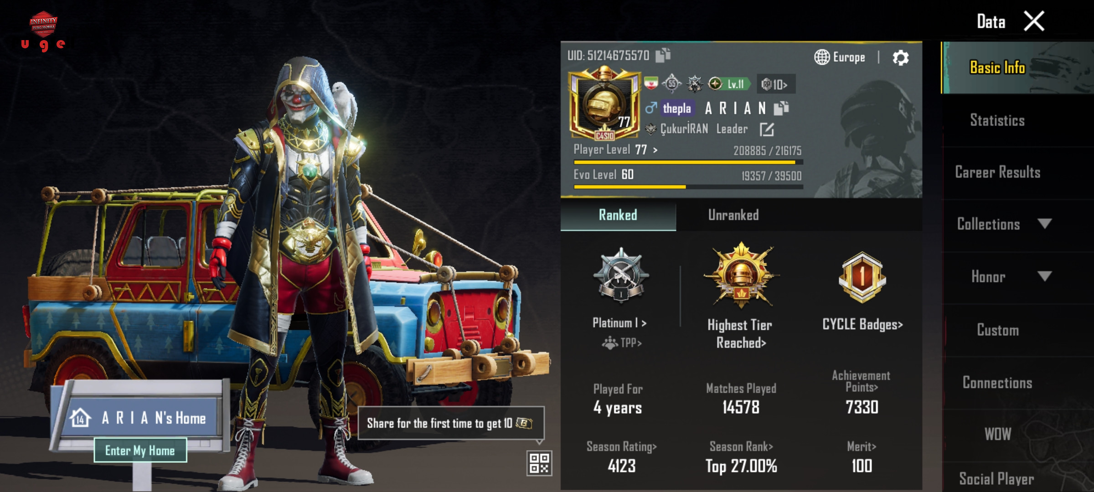View Highest Tier Reached emblem
The height and width of the screenshot is (492, 1094).
pyautogui.click(x=741, y=276)
